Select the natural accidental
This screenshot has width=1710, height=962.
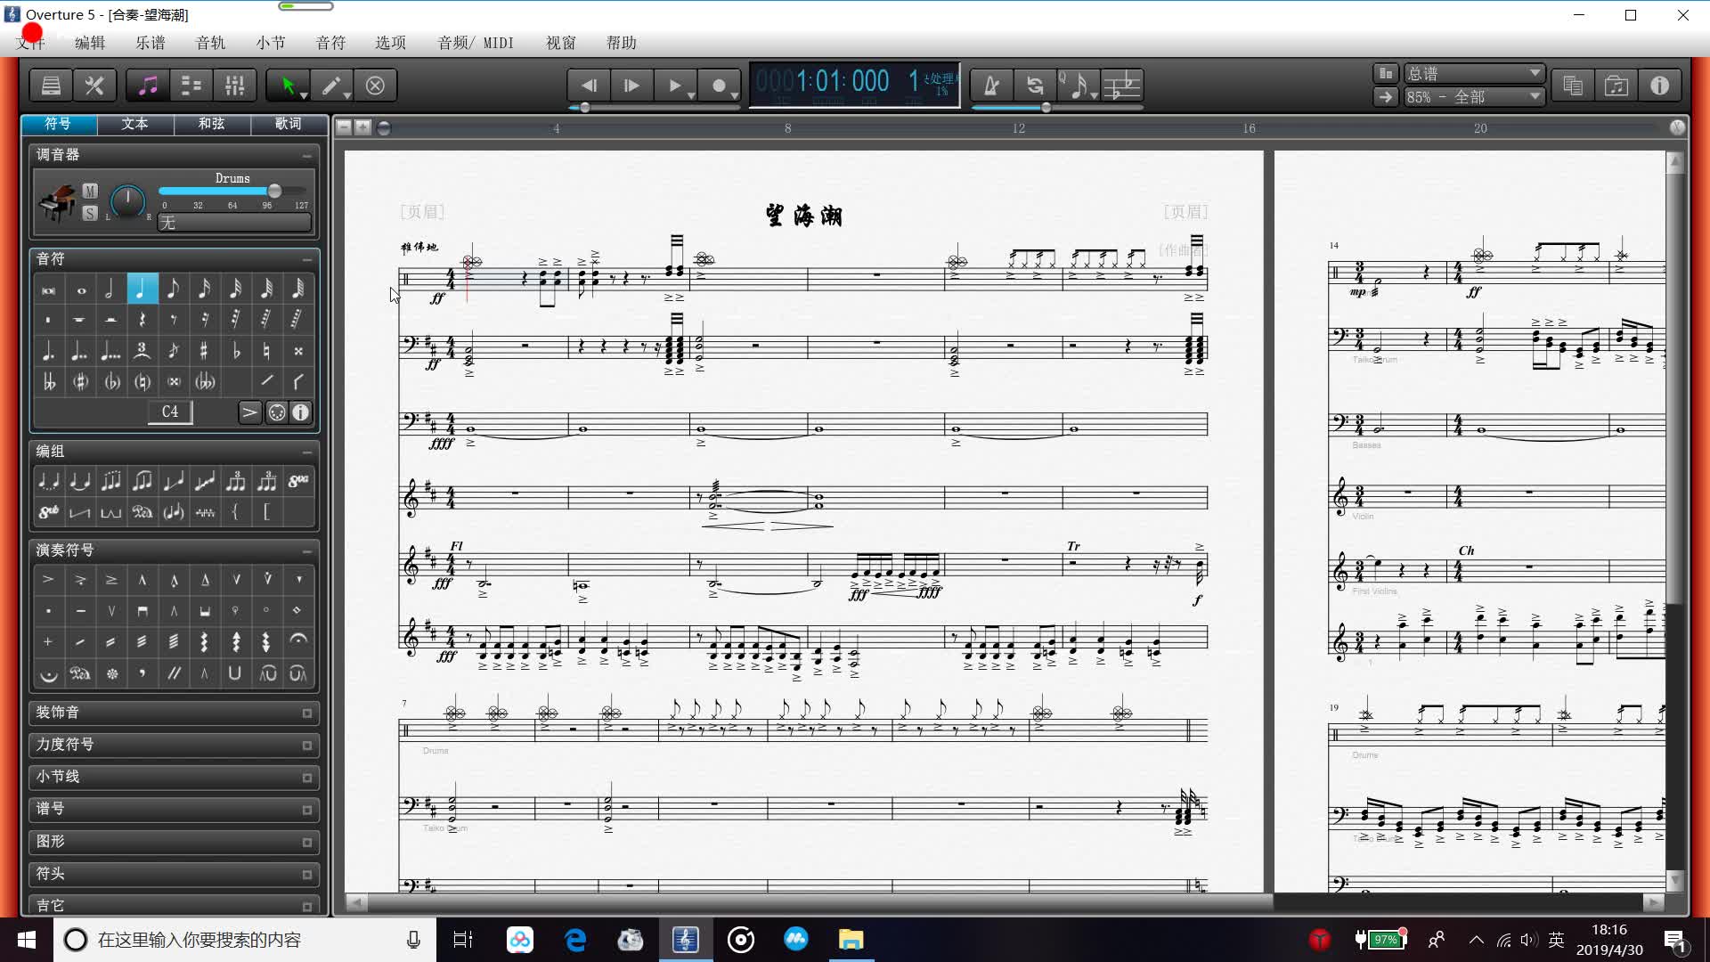pyautogui.click(x=266, y=351)
